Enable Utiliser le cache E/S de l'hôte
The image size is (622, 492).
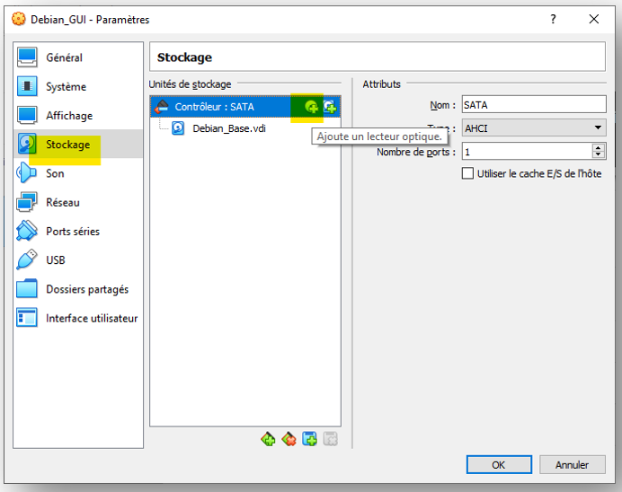click(x=467, y=173)
